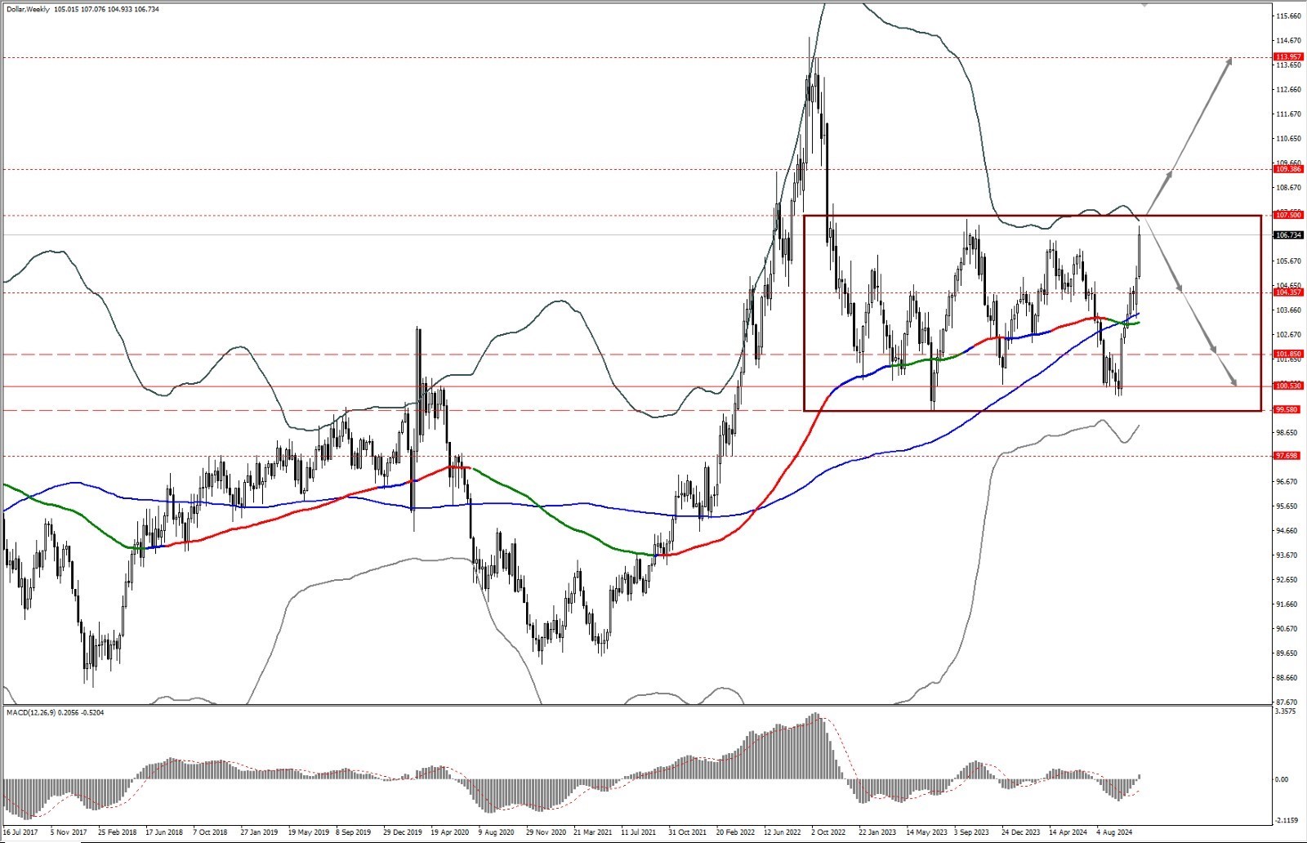The height and width of the screenshot is (843, 1307).
Task: Select the 16 Jul 2017 date axis label
Action: pyautogui.click(x=20, y=832)
